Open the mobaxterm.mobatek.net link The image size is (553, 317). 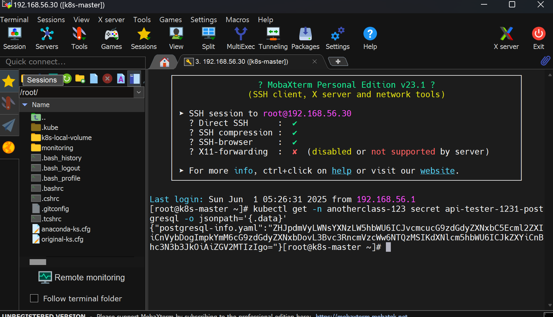coord(362,315)
